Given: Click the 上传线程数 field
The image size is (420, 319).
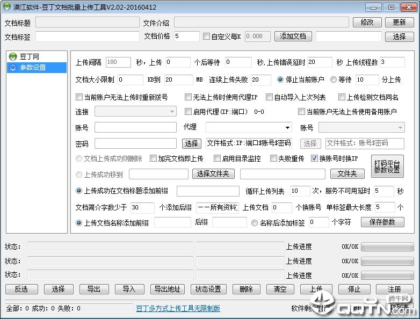Looking at the screenshot, I should [x=392, y=62].
